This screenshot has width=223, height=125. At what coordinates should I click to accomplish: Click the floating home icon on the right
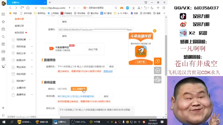click(157, 71)
